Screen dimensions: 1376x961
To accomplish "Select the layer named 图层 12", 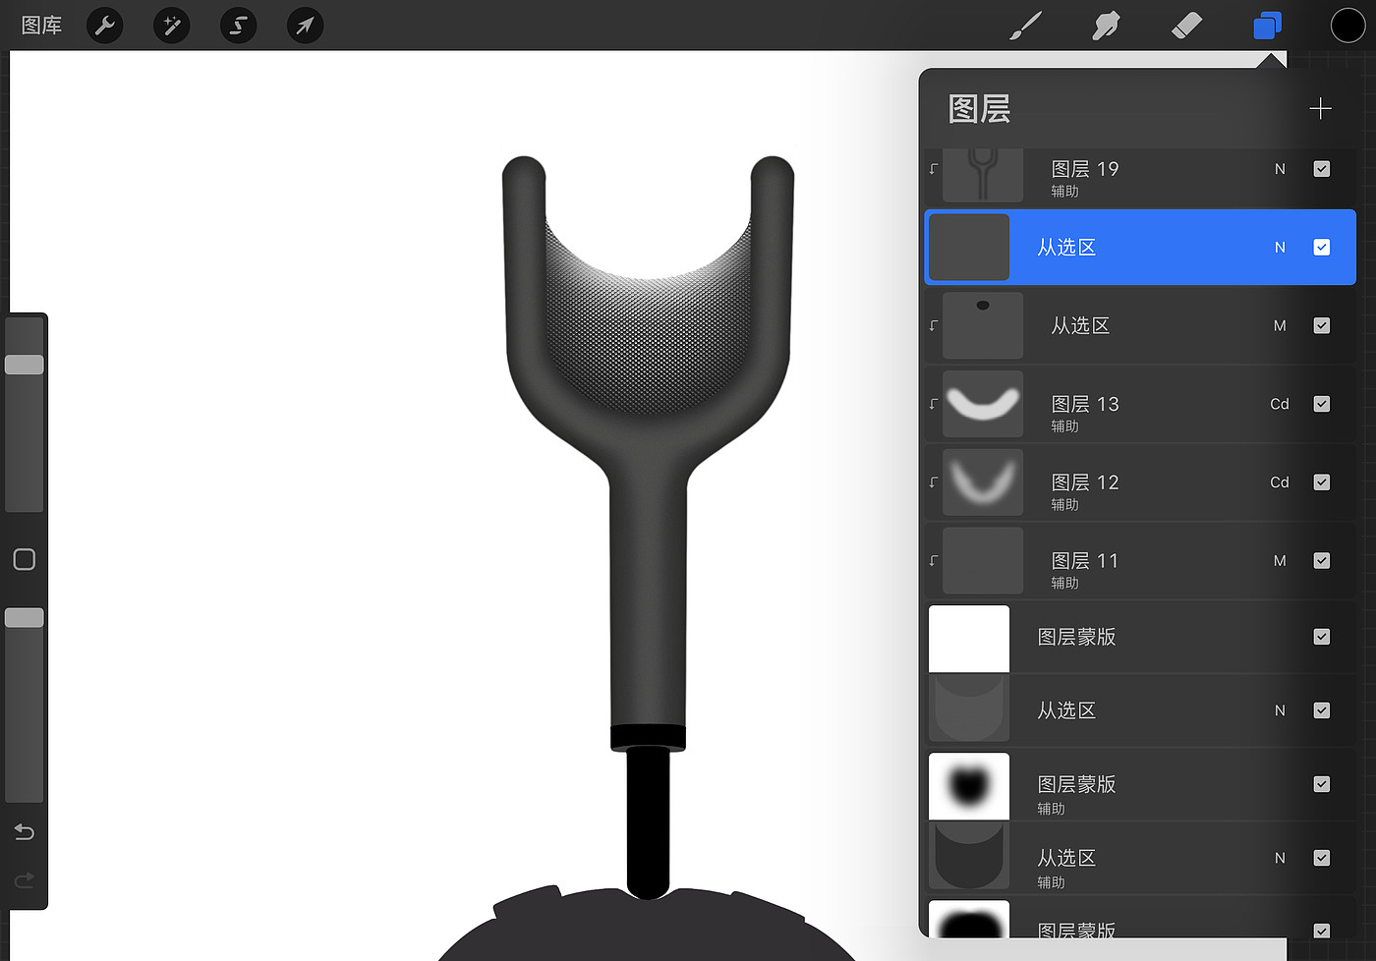I will pyautogui.click(x=1085, y=482).
